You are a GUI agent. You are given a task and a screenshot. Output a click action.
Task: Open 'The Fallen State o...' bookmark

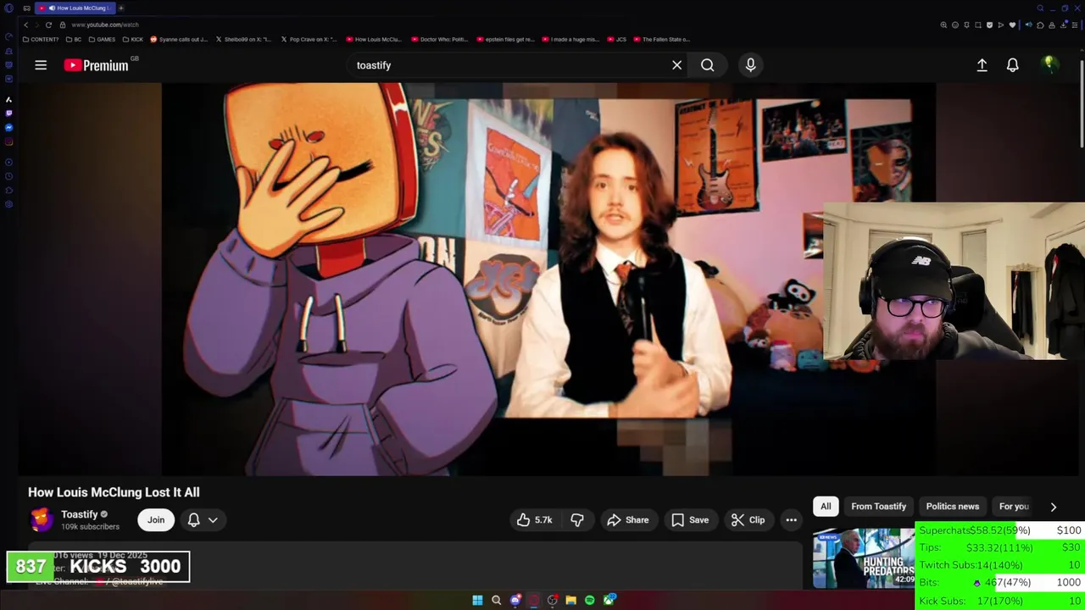click(662, 39)
